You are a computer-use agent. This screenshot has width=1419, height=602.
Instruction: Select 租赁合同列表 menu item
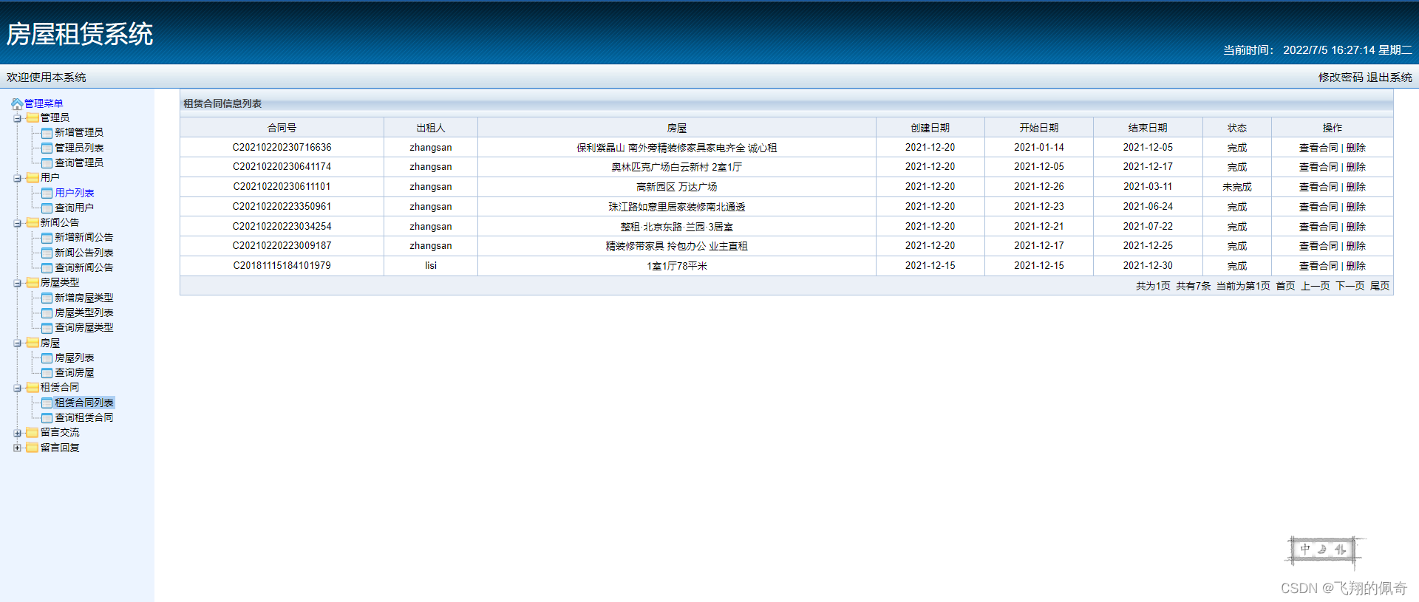point(84,403)
